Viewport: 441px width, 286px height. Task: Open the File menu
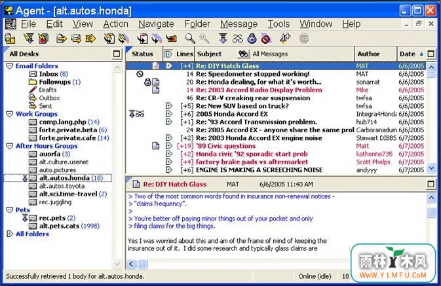click(29, 24)
